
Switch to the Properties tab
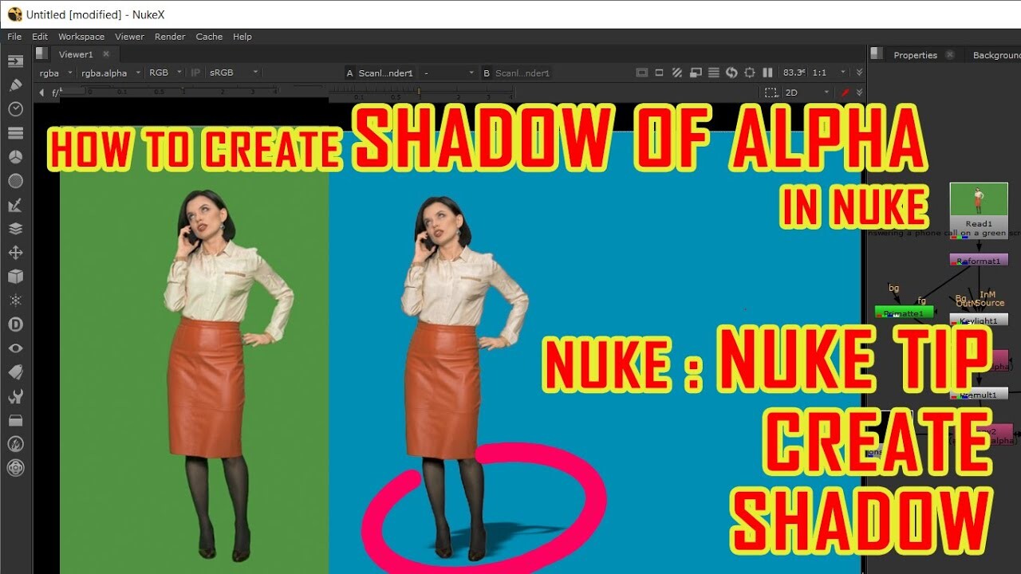pyautogui.click(x=914, y=54)
